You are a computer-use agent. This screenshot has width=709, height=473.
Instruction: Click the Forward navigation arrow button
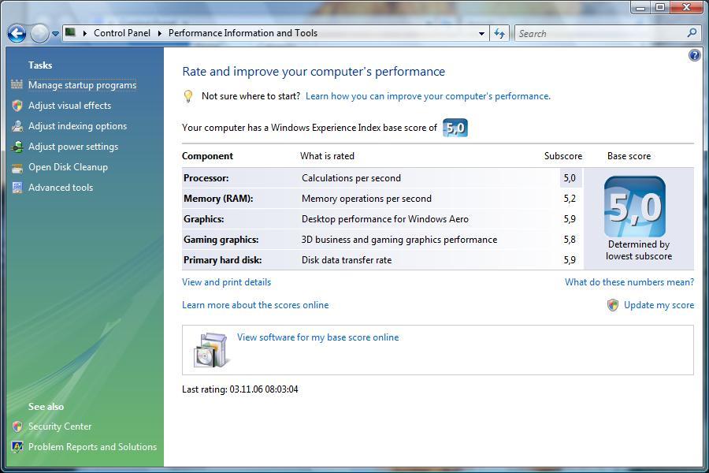tap(40, 33)
